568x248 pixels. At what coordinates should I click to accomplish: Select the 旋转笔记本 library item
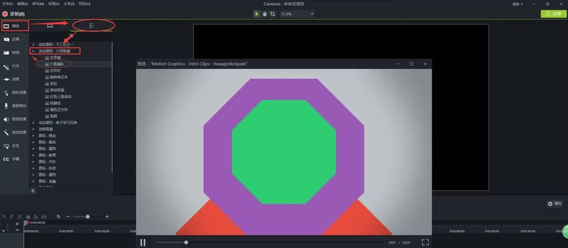click(x=56, y=77)
